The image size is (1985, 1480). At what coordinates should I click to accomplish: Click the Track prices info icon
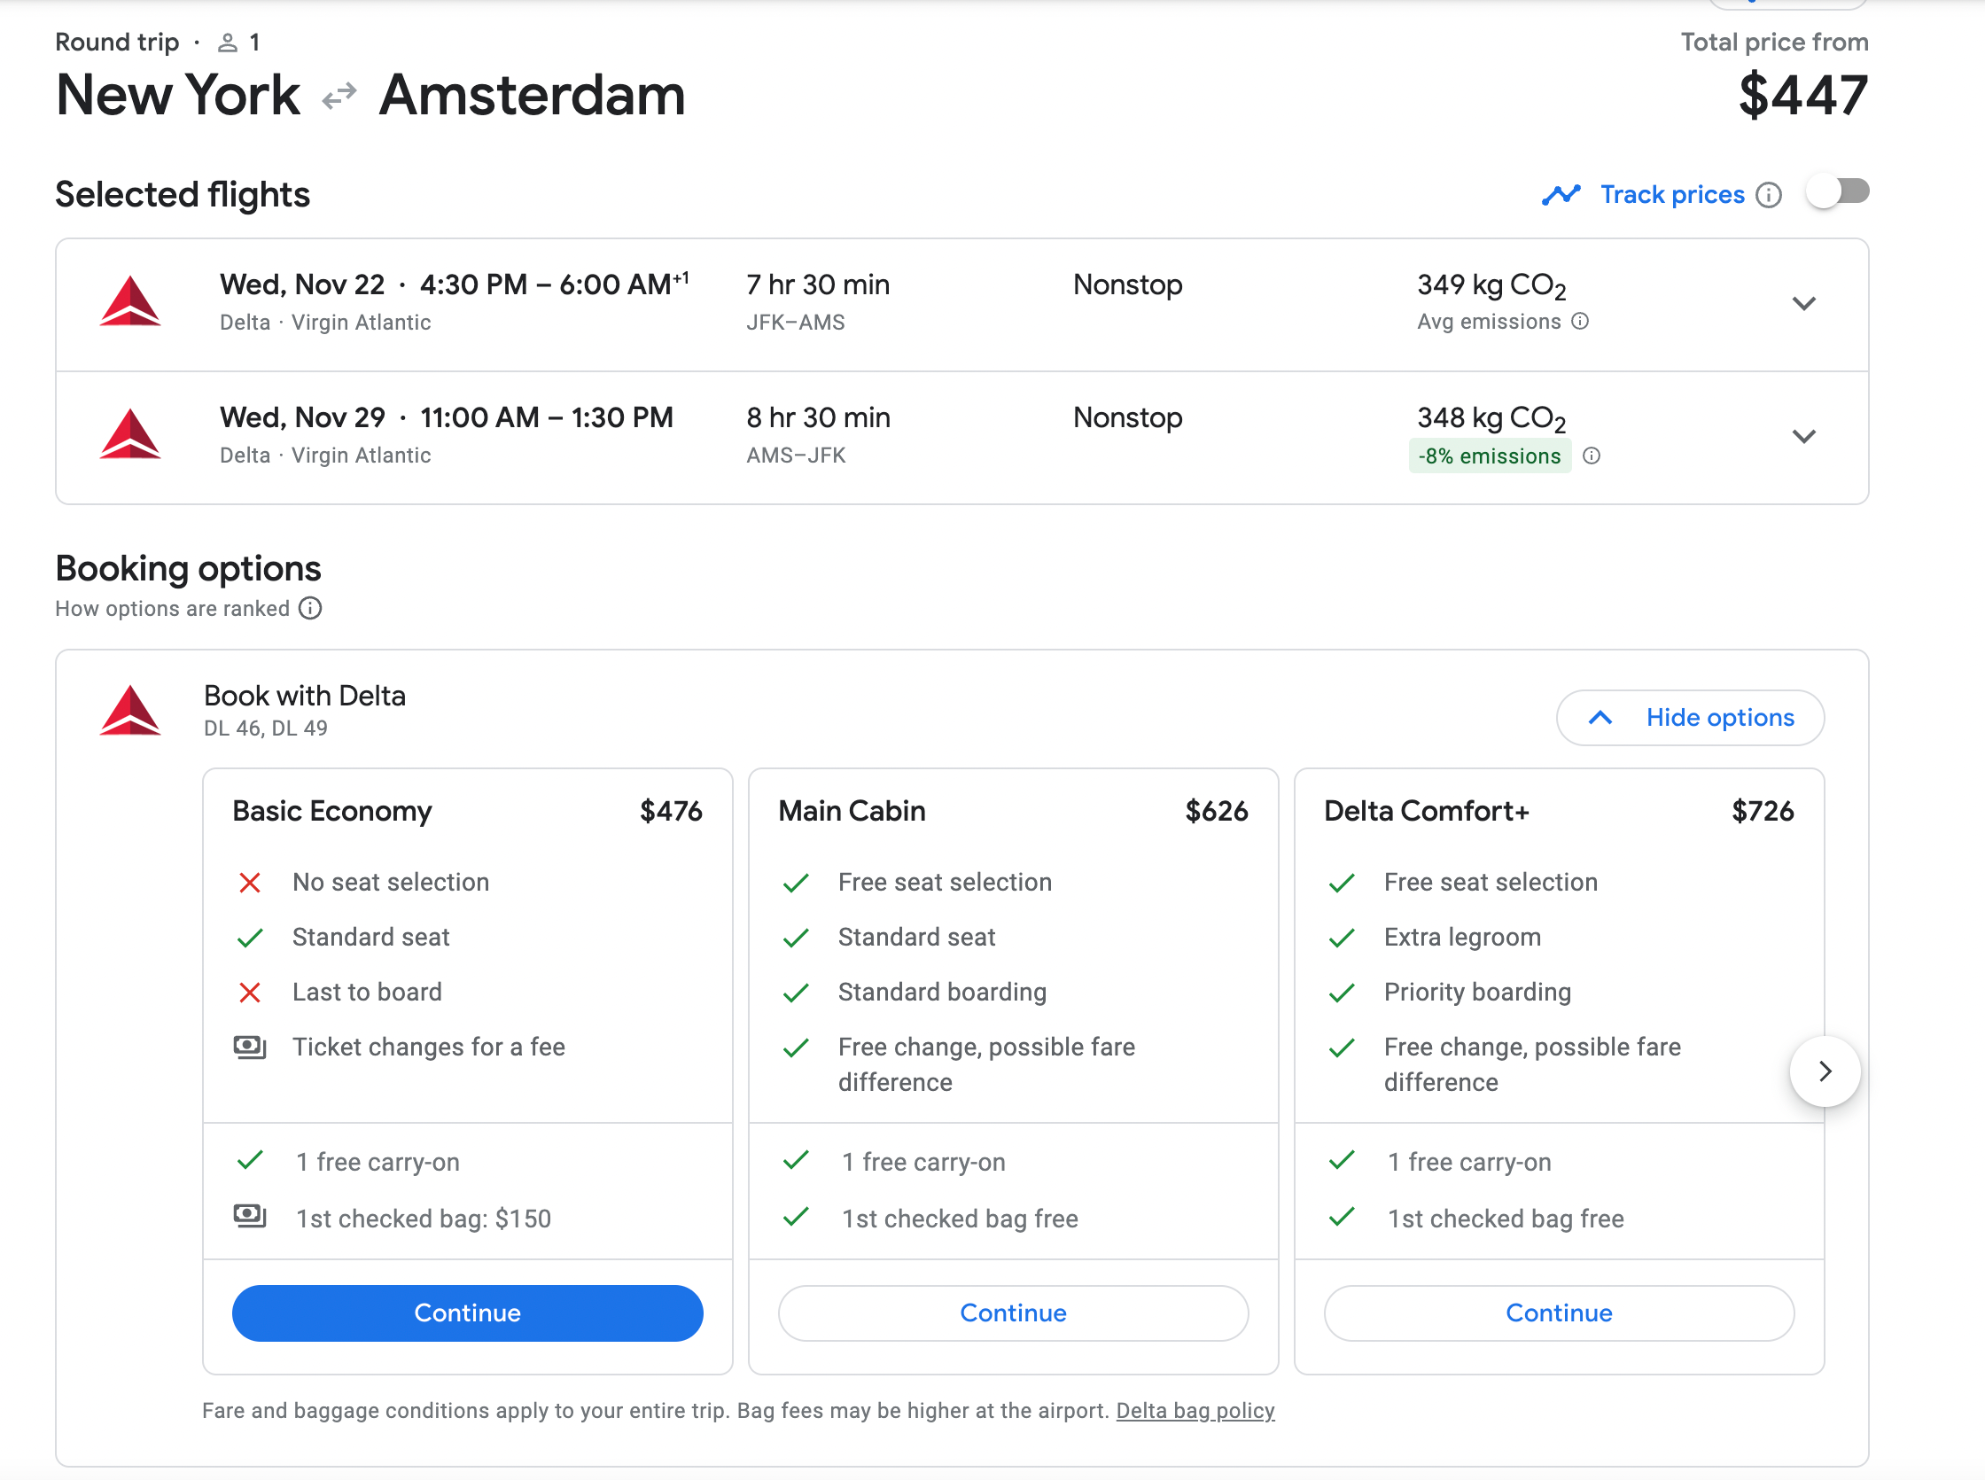[x=1768, y=195]
